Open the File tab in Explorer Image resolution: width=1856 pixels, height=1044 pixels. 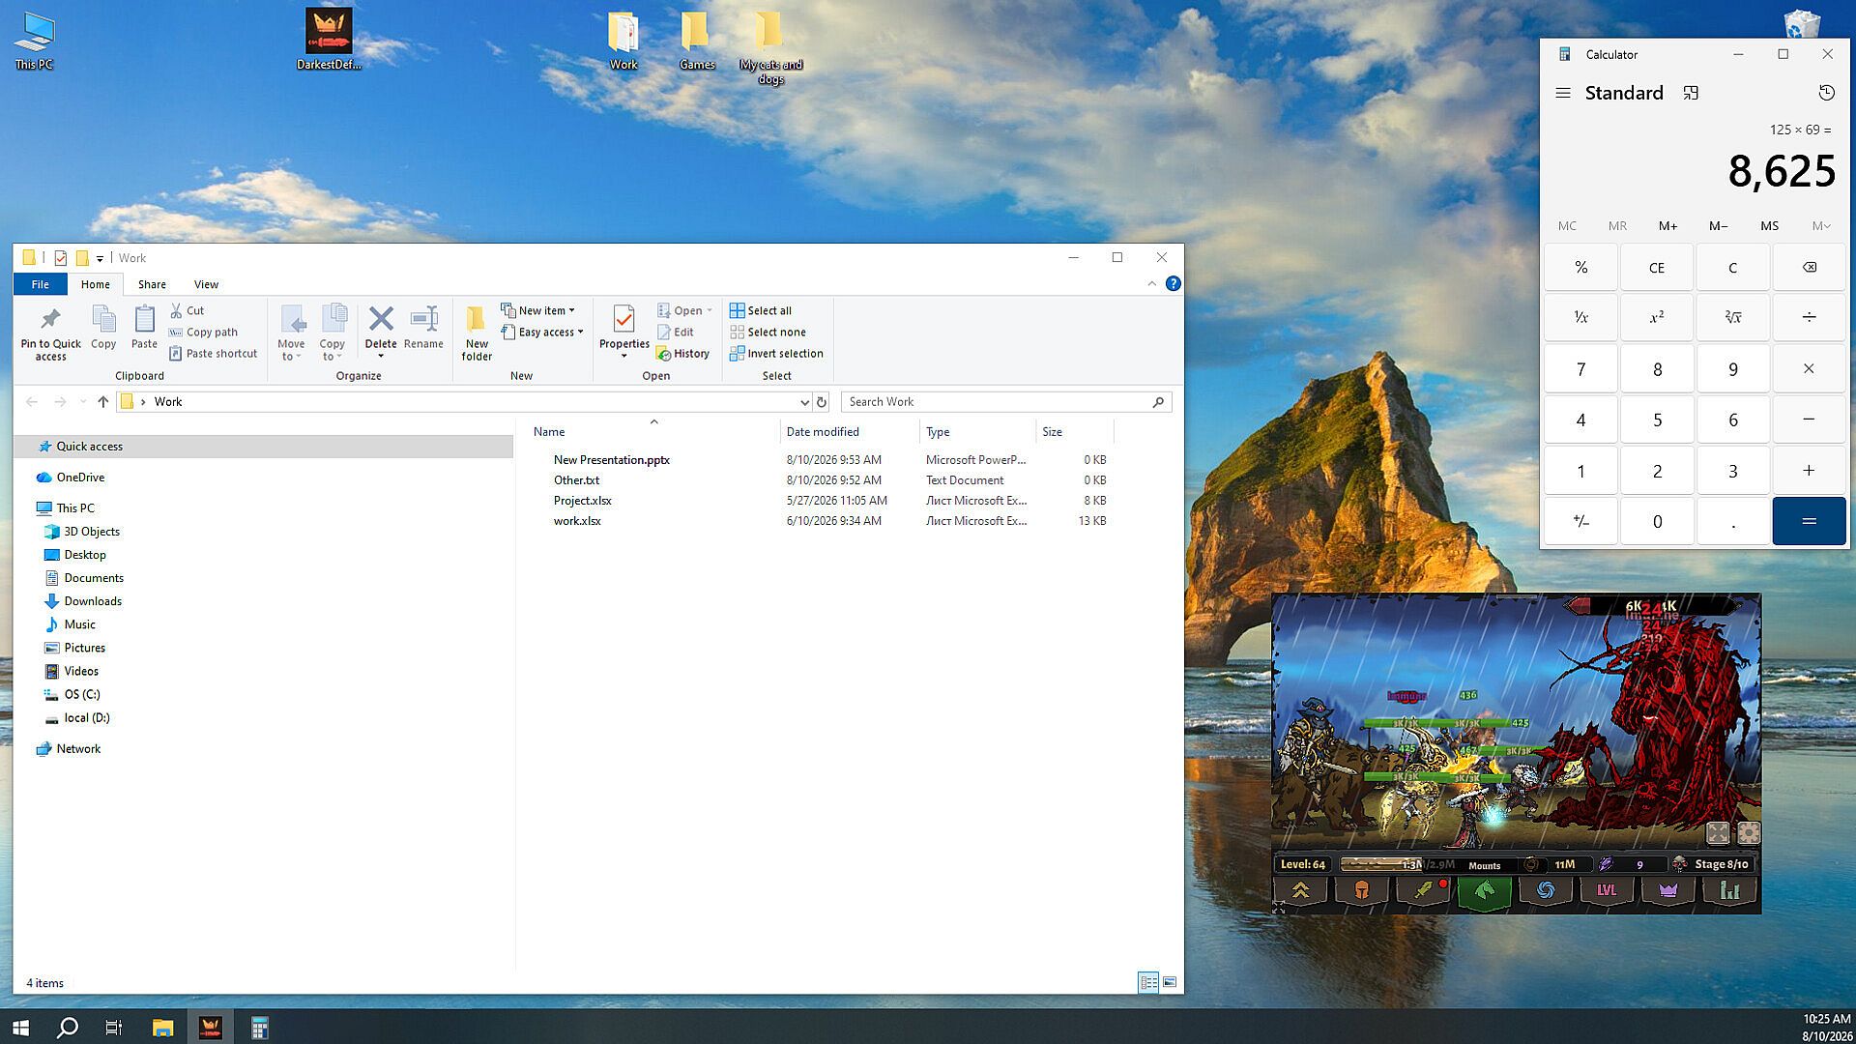coord(40,284)
